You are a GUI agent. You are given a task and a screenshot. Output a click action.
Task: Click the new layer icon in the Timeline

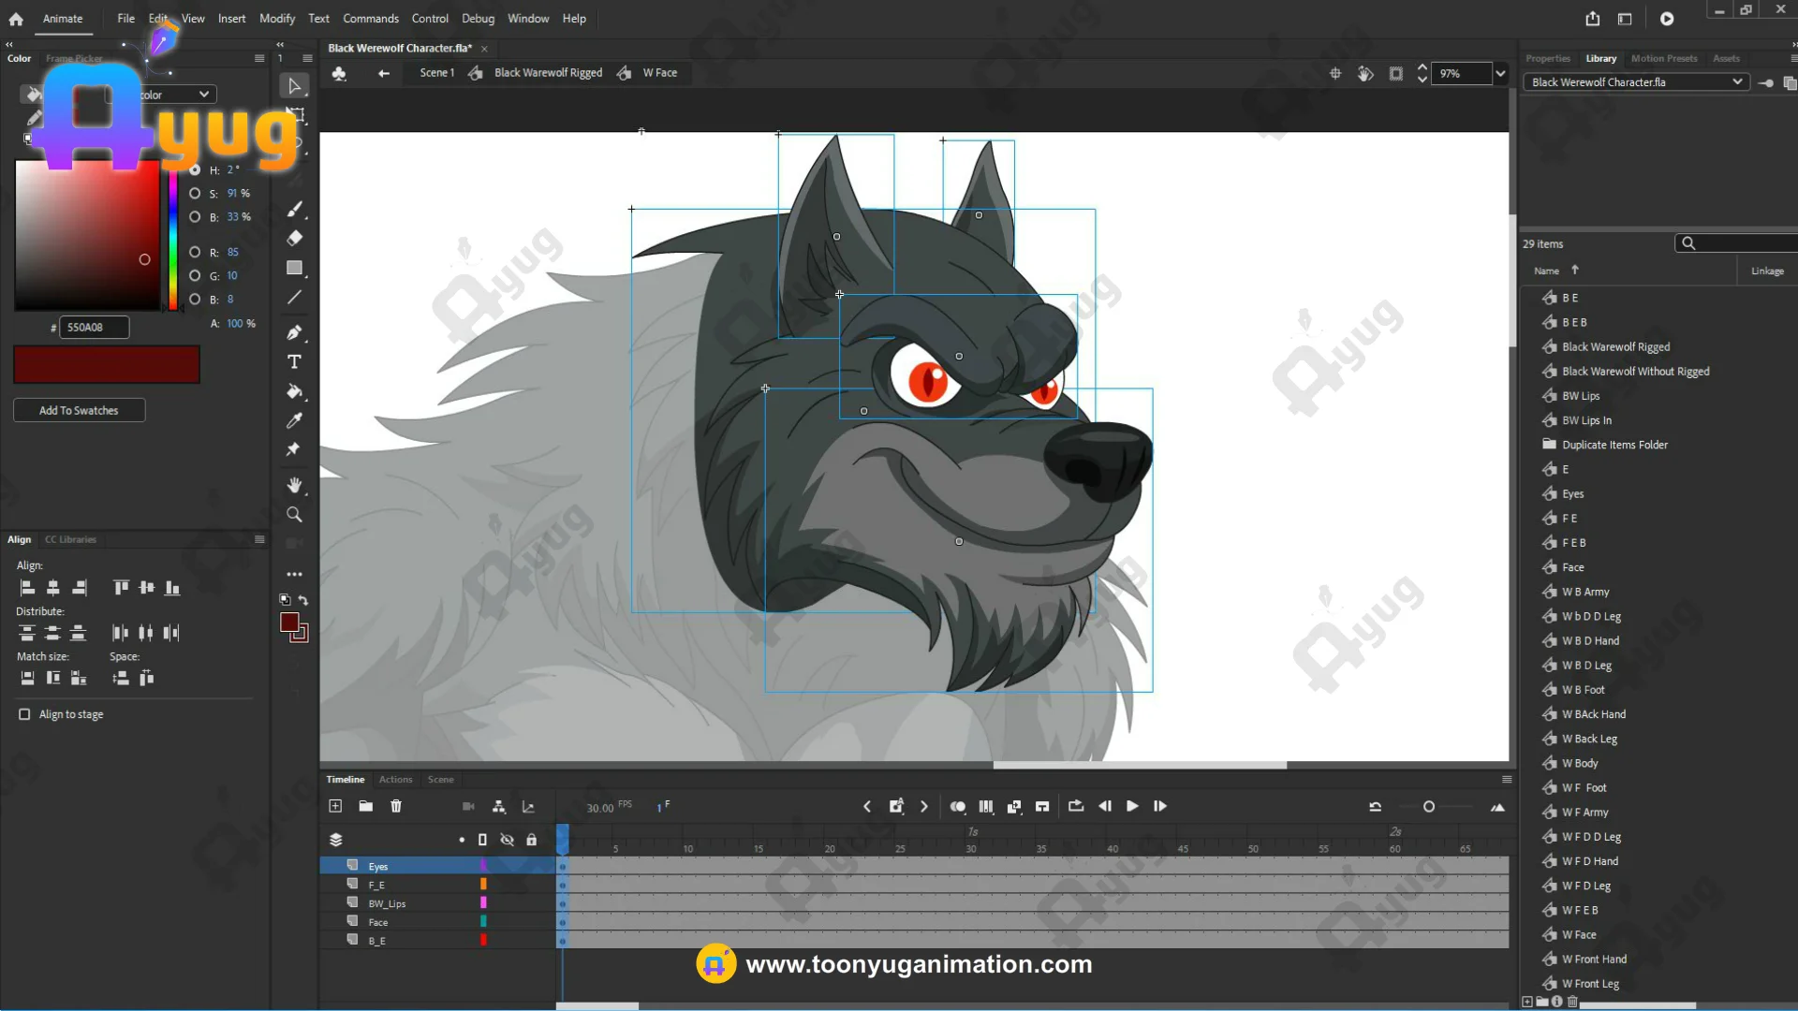point(335,806)
